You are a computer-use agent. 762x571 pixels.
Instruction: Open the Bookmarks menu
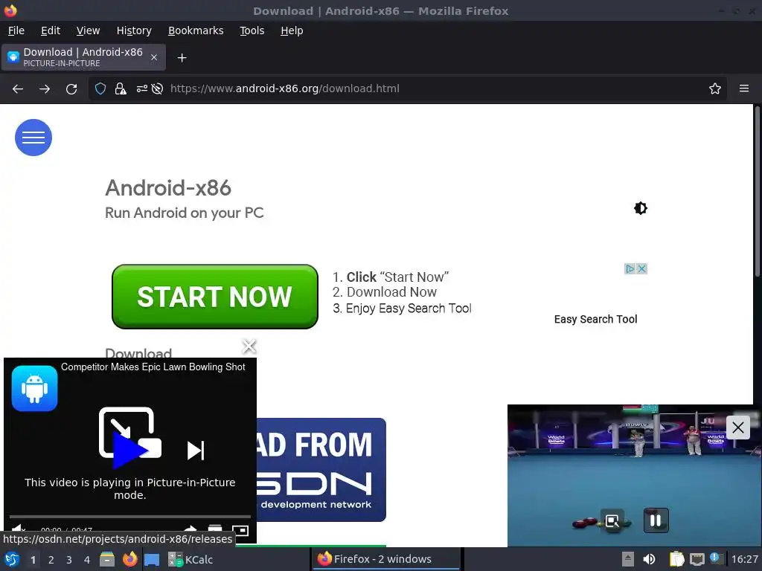tap(196, 30)
